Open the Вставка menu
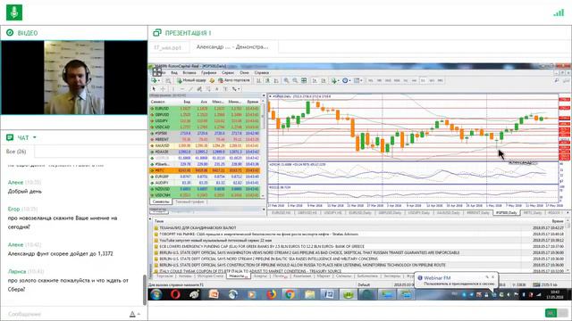Viewport: 572px width, 321px height. point(189,73)
